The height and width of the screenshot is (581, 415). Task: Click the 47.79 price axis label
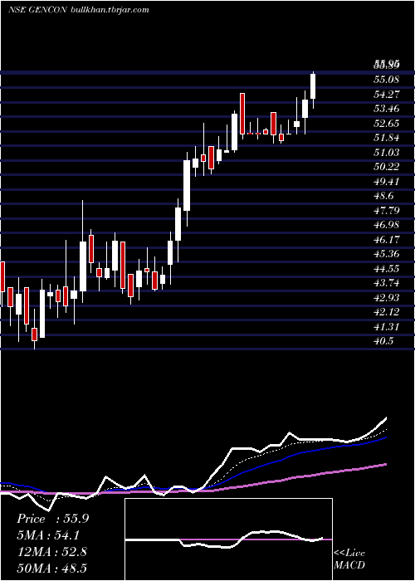point(386,211)
